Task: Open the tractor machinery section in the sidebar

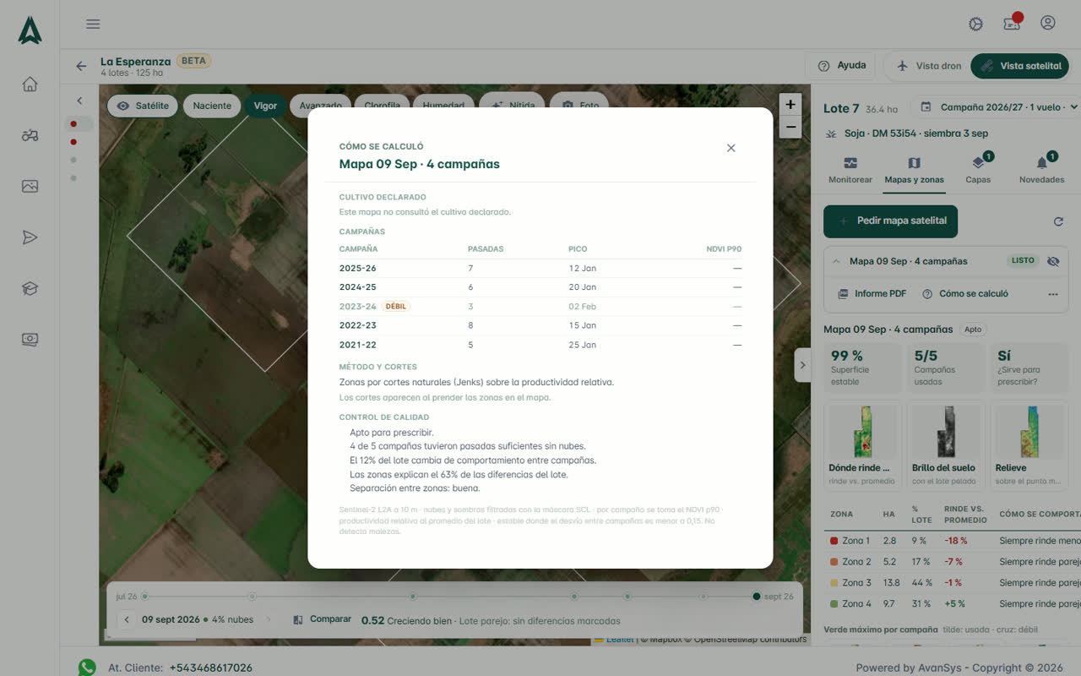Action: [30, 135]
